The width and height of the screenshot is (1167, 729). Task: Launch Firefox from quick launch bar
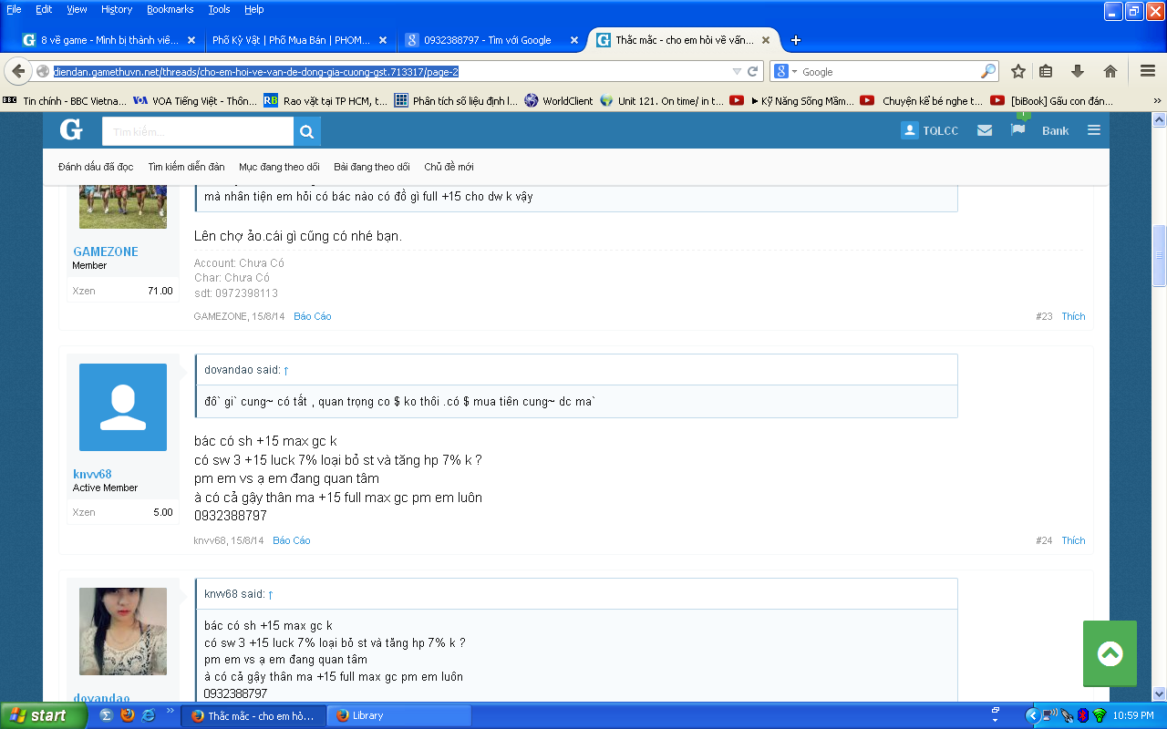pos(127,715)
